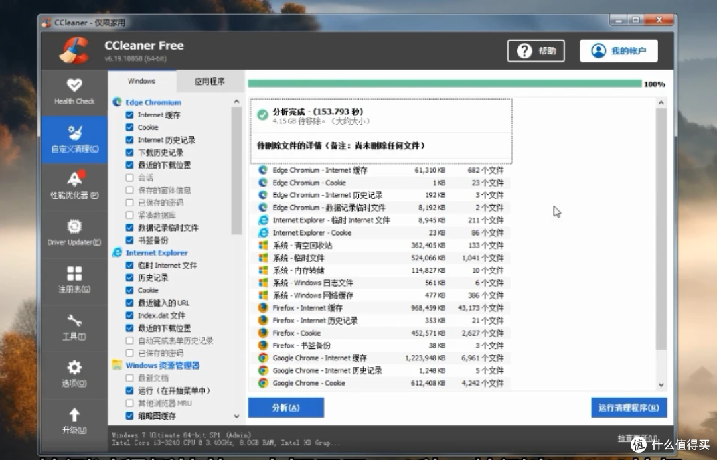Collapse the Edge Chromium category header

[153, 102]
